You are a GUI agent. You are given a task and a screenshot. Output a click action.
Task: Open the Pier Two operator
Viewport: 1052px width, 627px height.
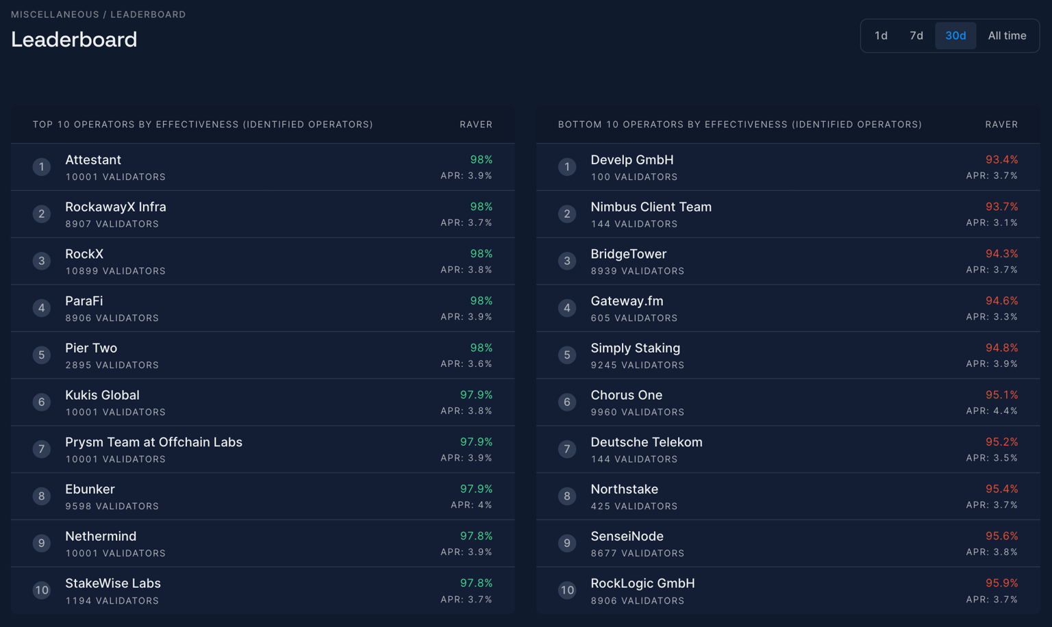pos(91,348)
